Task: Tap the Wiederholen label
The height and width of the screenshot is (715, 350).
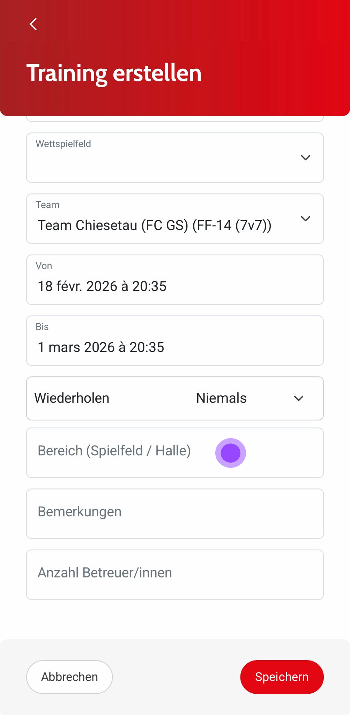Action: 72,398
